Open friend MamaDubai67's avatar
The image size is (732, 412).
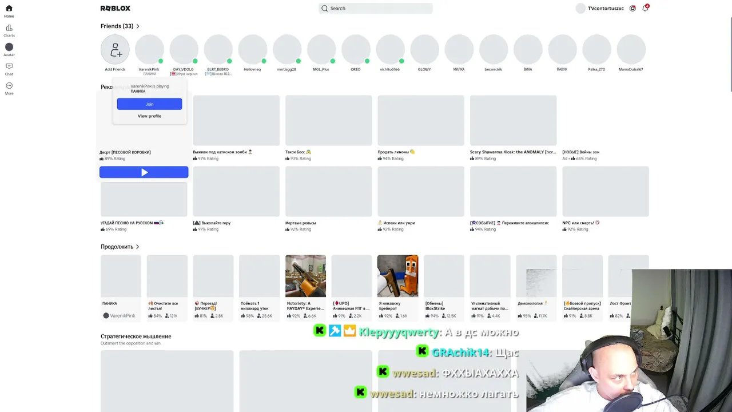click(x=631, y=49)
